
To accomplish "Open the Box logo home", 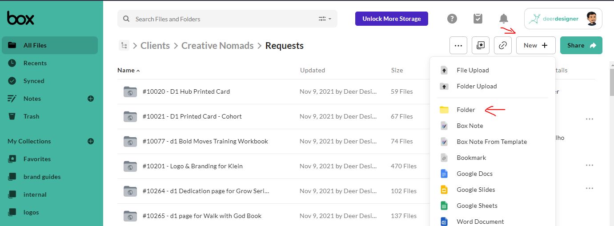I will coord(20,19).
